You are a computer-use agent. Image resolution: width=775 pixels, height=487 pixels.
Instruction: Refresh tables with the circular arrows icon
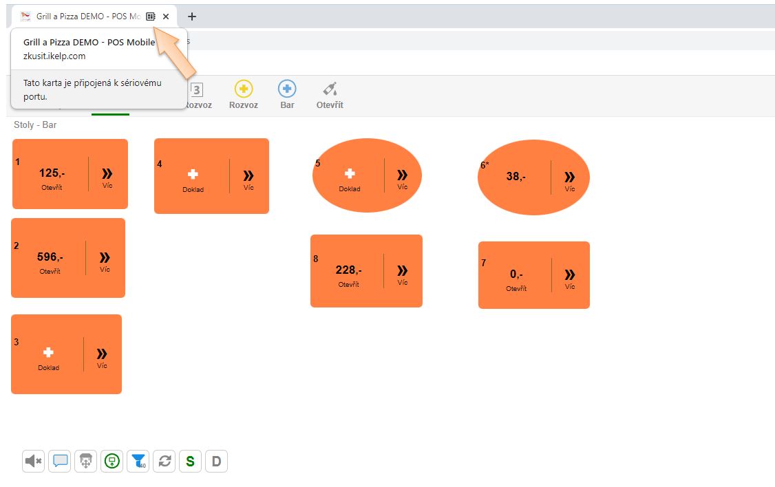click(164, 461)
